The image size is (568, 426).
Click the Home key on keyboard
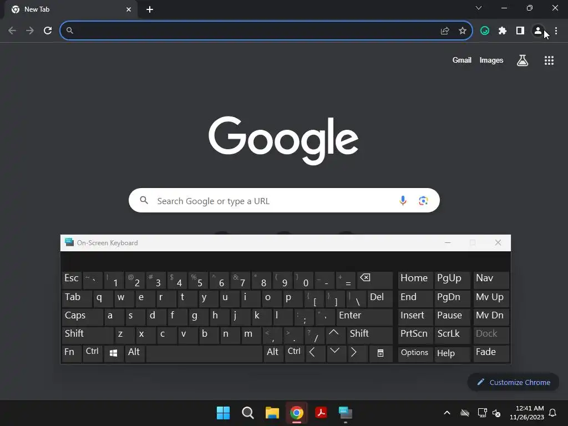click(x=415, y=280)
